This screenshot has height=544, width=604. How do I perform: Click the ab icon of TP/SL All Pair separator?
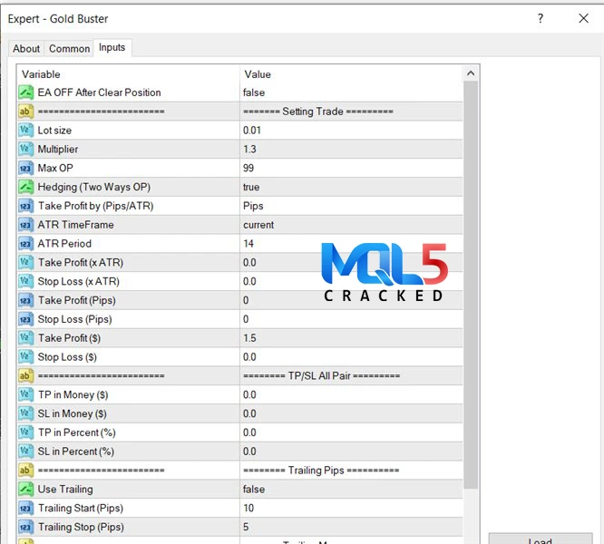25,375
